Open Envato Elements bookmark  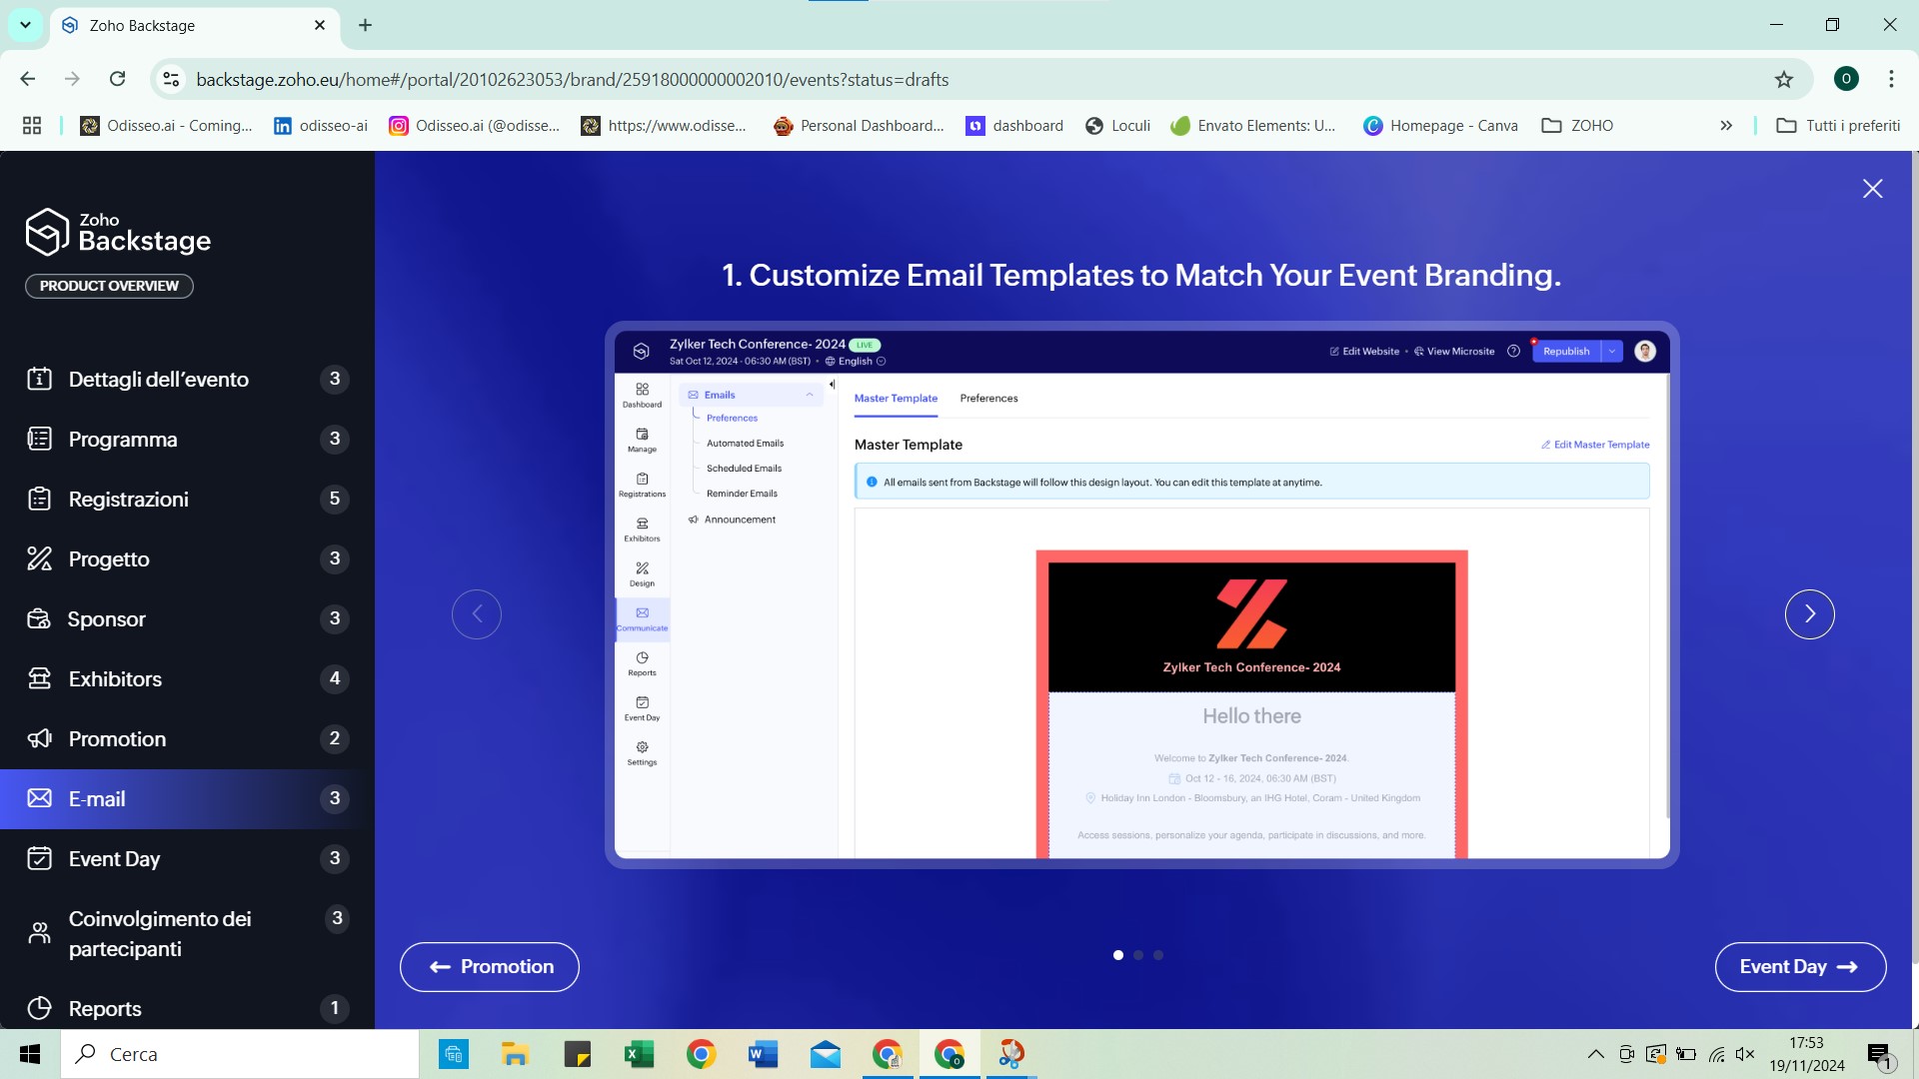tap(1253, 126)
